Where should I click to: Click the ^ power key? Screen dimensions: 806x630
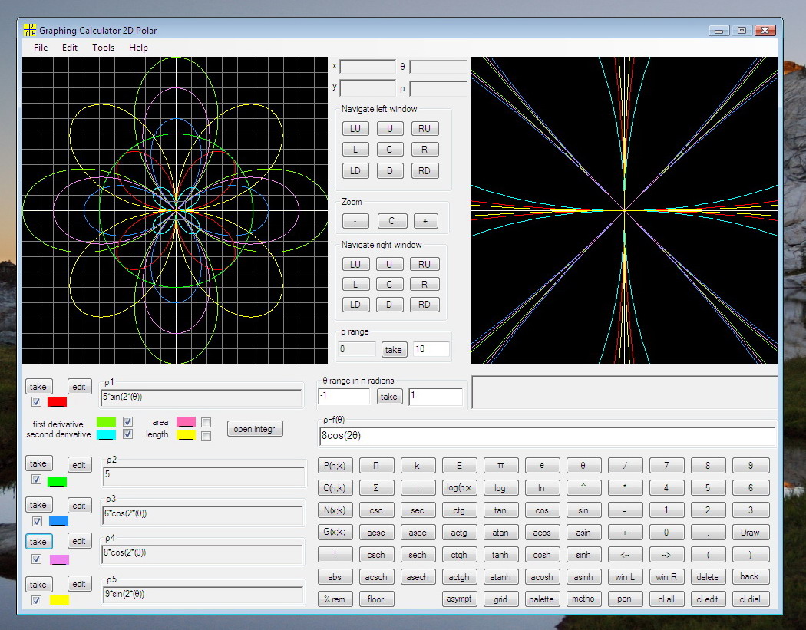pos(583,488)
